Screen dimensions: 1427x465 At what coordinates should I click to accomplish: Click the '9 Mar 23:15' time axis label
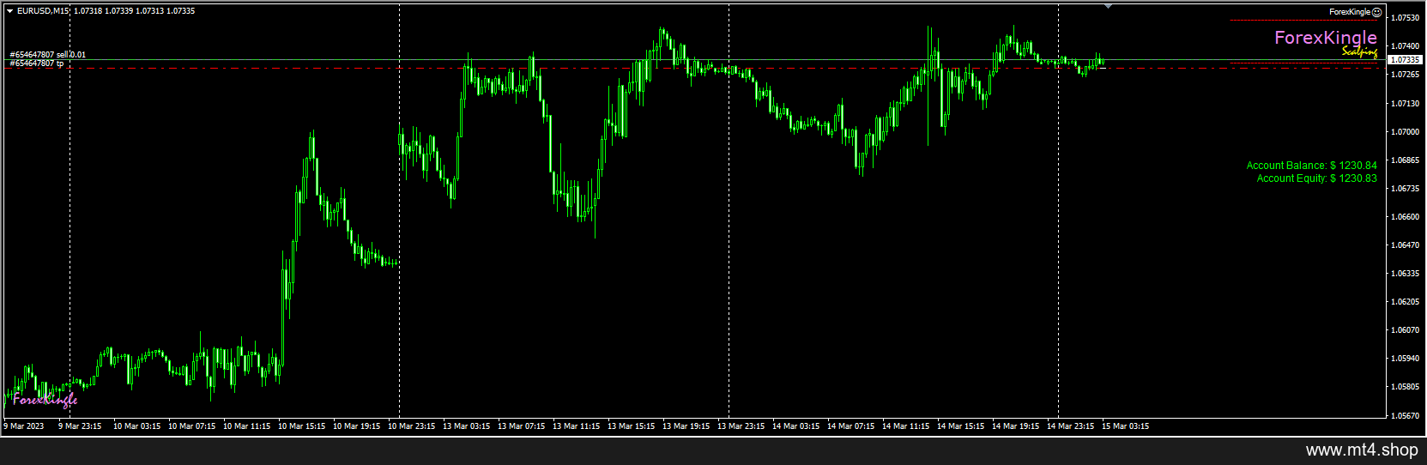pos(80,426)
